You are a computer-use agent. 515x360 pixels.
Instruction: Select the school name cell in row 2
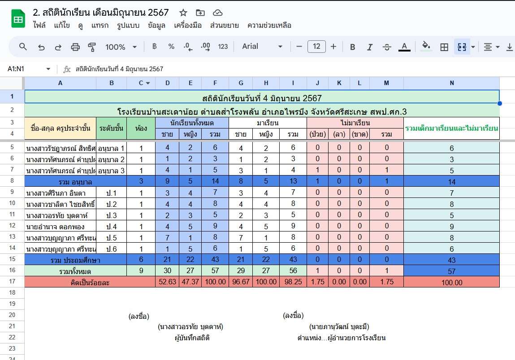click(x=262, y=111)
